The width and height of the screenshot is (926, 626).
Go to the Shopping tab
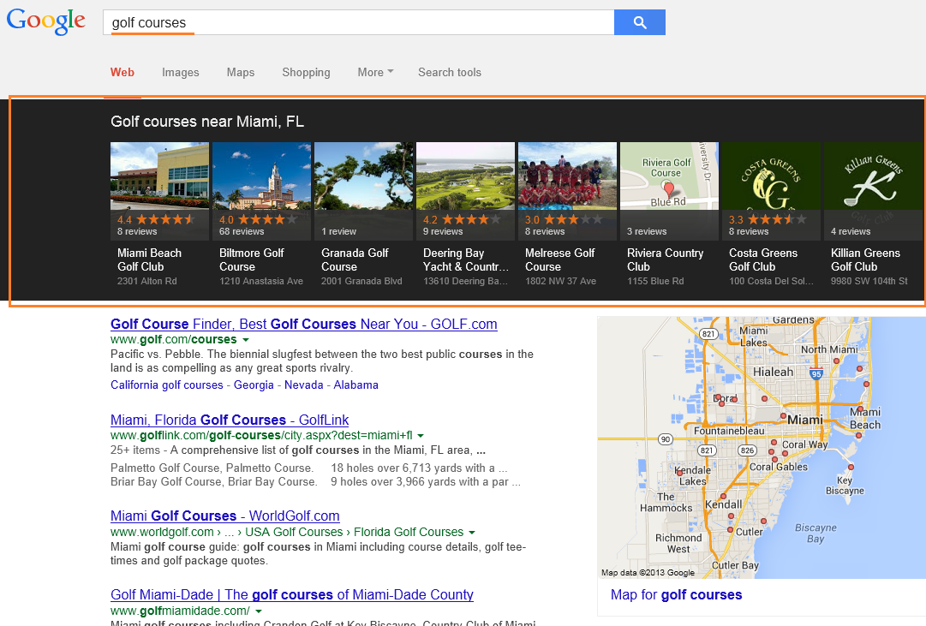click(306, 72)
